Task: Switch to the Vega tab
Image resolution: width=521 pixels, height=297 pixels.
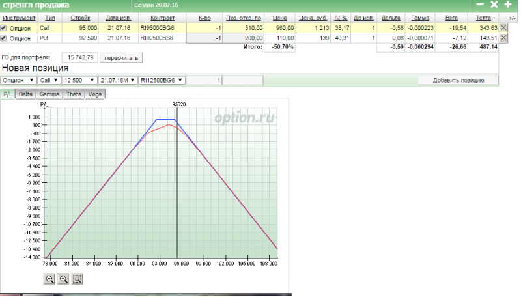Action: [x=95, y=94]
